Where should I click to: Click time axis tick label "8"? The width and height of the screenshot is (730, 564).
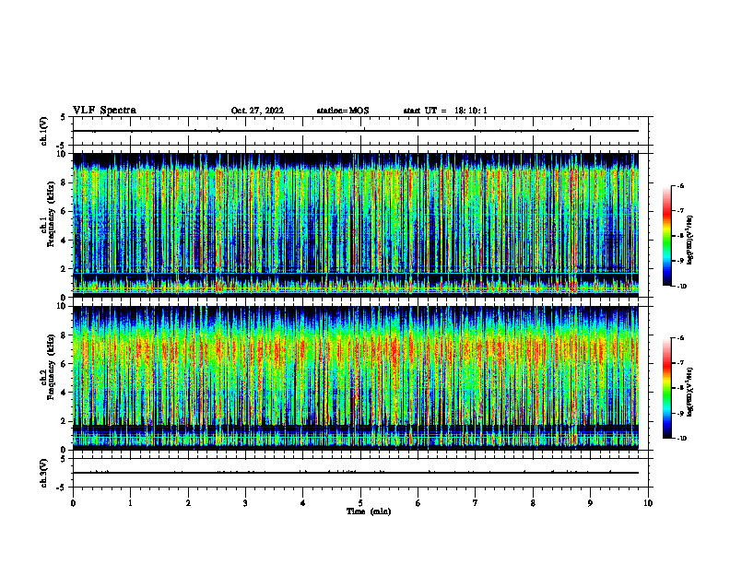(x=533, y=503)
